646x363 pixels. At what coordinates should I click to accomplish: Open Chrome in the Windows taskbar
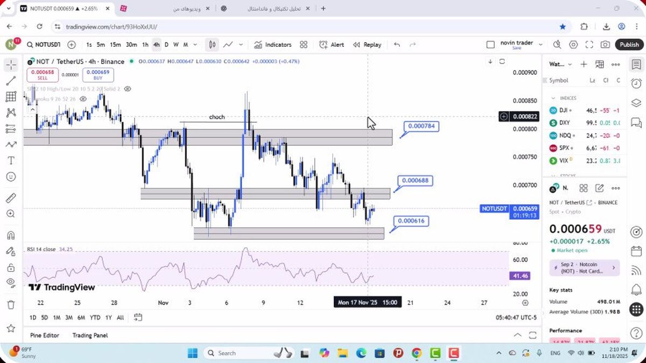417,353
